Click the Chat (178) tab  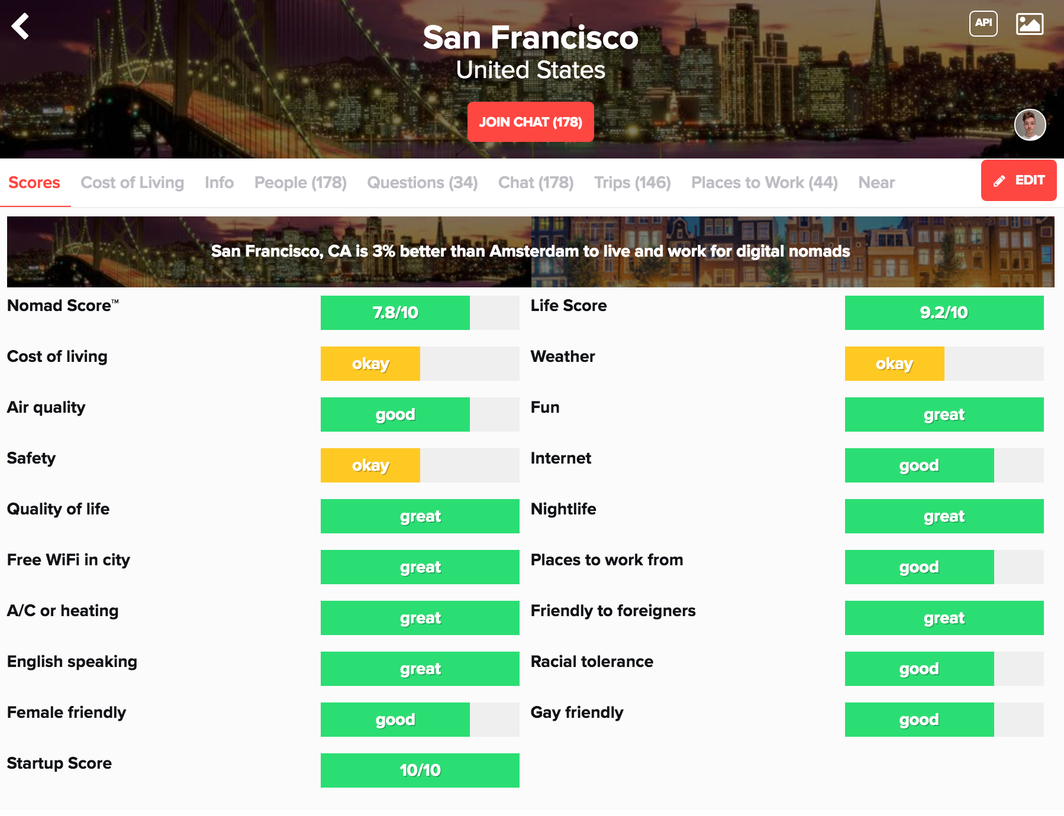536,183
